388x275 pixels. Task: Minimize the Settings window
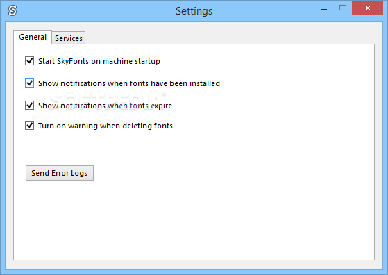(x=324, y=10)
